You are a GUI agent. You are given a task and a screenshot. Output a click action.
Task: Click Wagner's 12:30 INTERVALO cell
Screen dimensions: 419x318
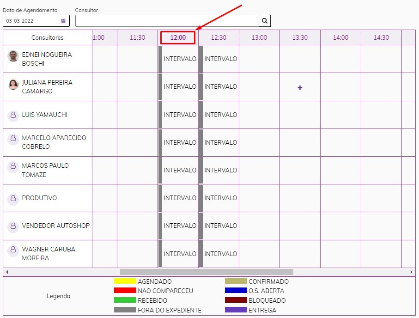coord(219,254)
